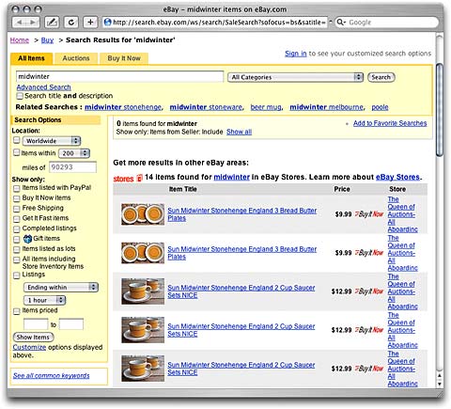Screen dimensions: 451x409
Task: Click the Sign in link
Action: (x=296, y=54)
